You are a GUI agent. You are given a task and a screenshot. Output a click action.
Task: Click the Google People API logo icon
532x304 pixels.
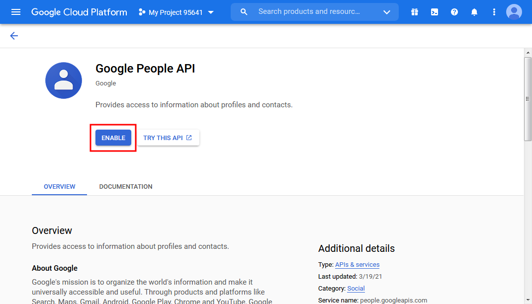point(64,80)
